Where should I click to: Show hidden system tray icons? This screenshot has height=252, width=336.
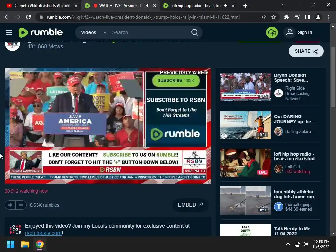[288, 244]
